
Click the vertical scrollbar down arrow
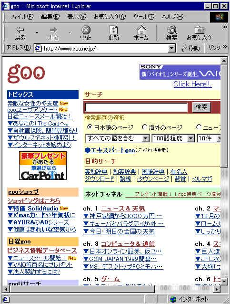tap(224, 281)
